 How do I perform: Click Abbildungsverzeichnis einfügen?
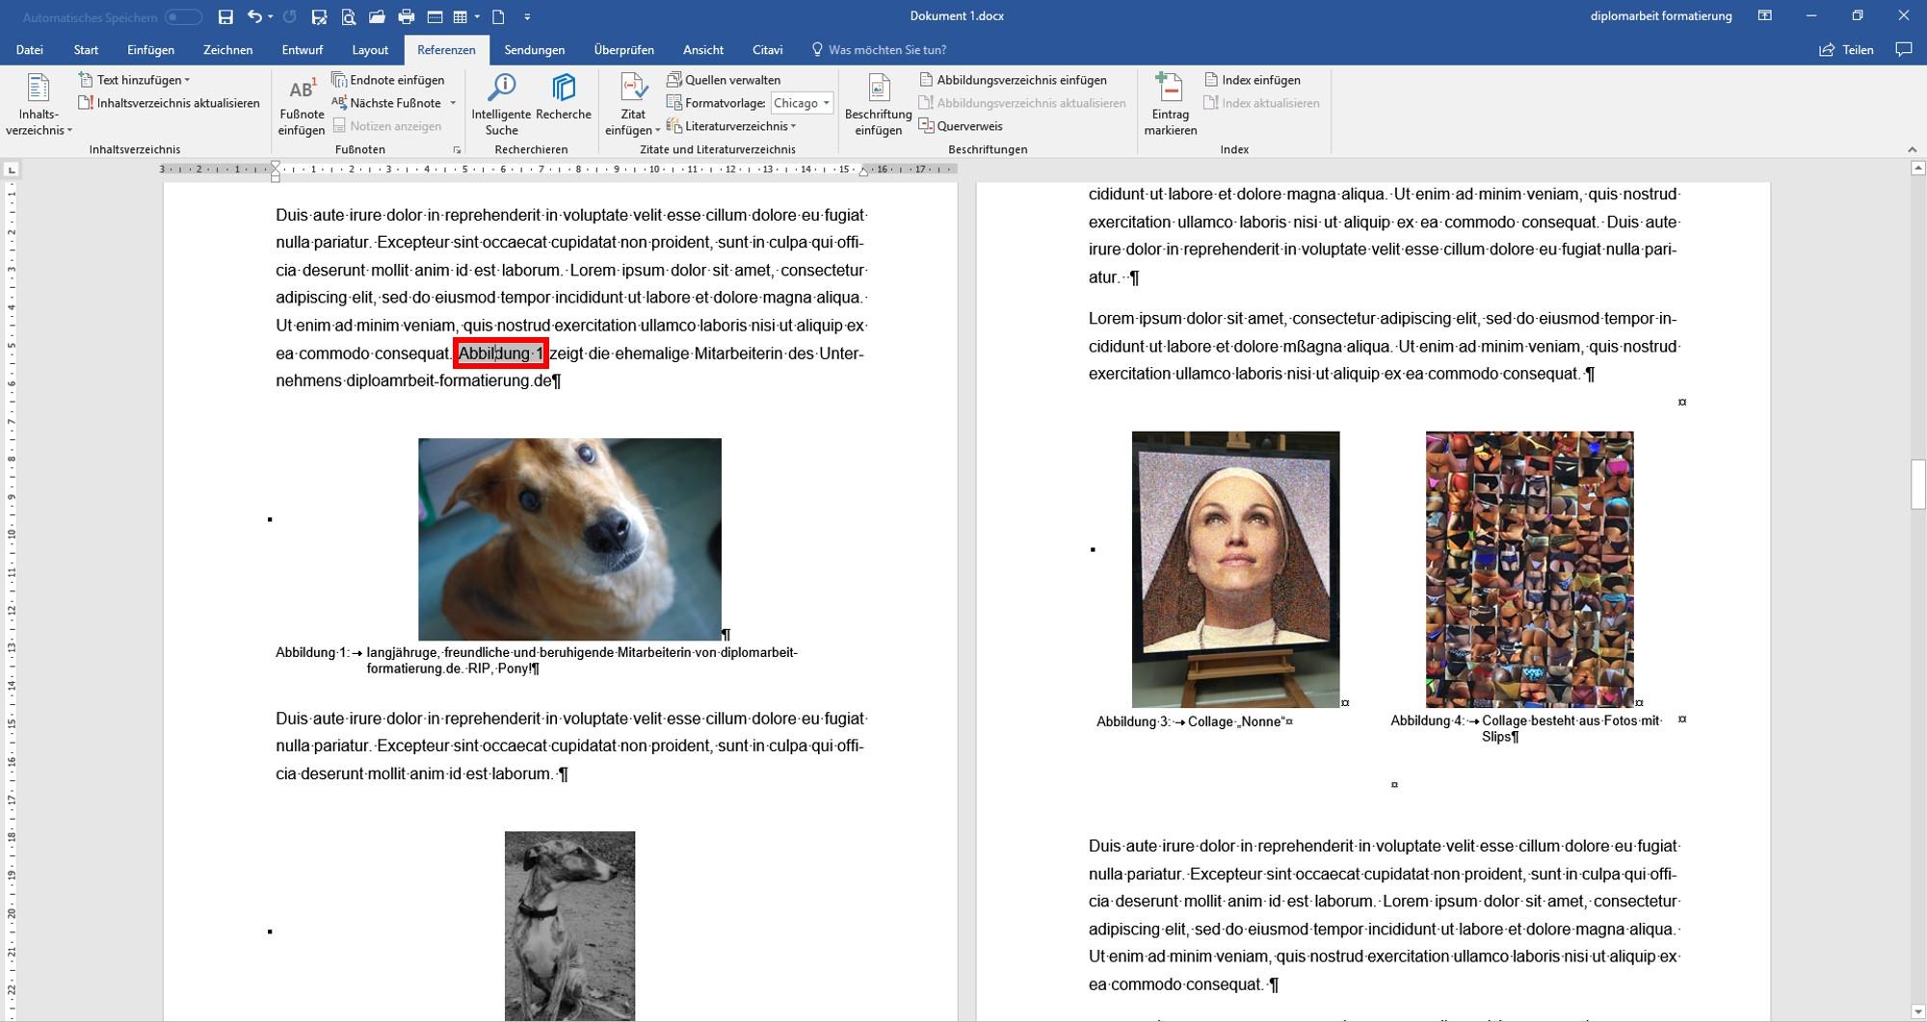(1013, 80)
